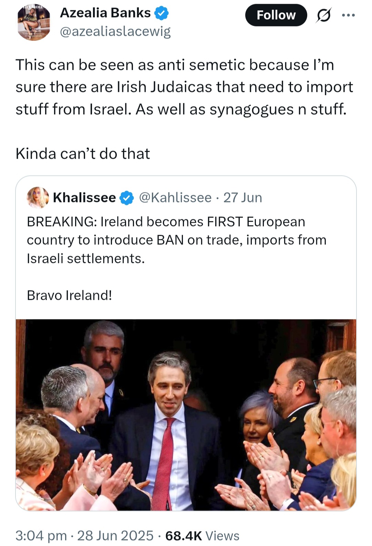
Task: Open the three-dot more options menu
Action: point(348,15)
